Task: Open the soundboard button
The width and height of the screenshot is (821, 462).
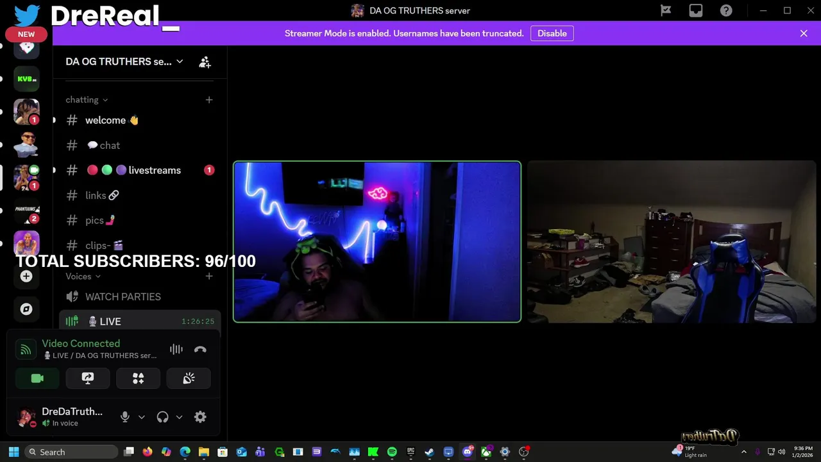Action: [189, 379]
